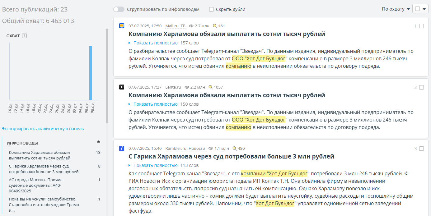431x216 pixels.
Task: Click eye icon beside 2.2 млн reach
Action: pos(187,87)
